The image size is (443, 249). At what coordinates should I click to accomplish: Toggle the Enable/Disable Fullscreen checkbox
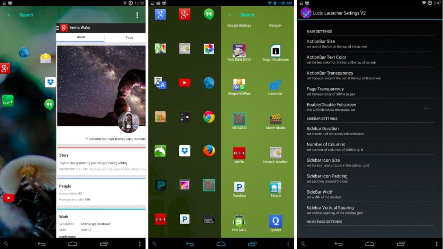click(x=426, y=107)
